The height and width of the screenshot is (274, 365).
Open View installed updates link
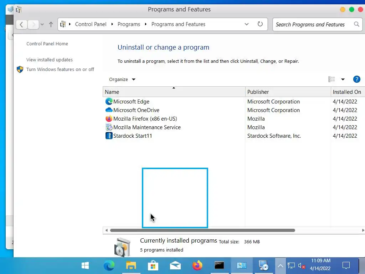click(49, 60)
